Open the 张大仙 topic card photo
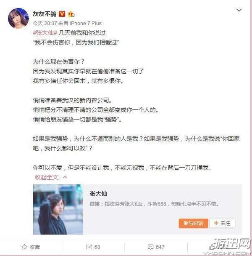Viewport: 252px width, 256px height. [x=58, y=209]
